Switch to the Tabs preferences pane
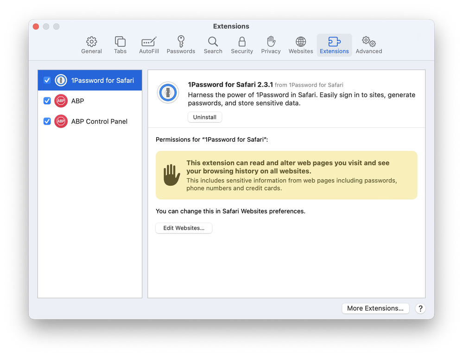Screen dimensions: 463x357 click(120, 45)
